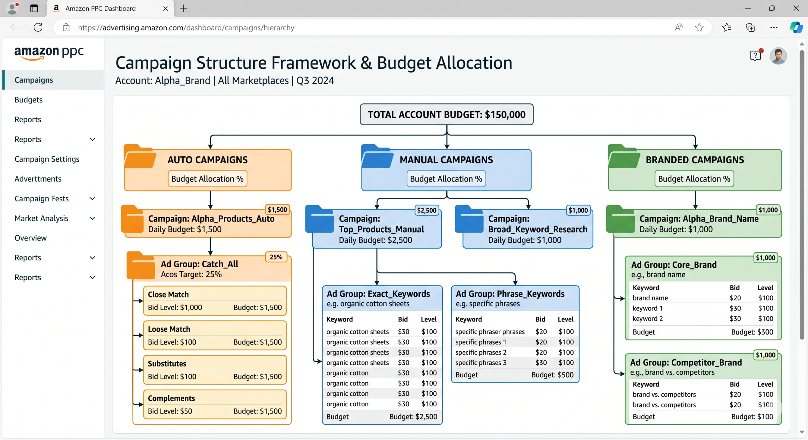Click the amazon ppc logo
This screenshot has width=808, height=440.
tap(49, 53)
